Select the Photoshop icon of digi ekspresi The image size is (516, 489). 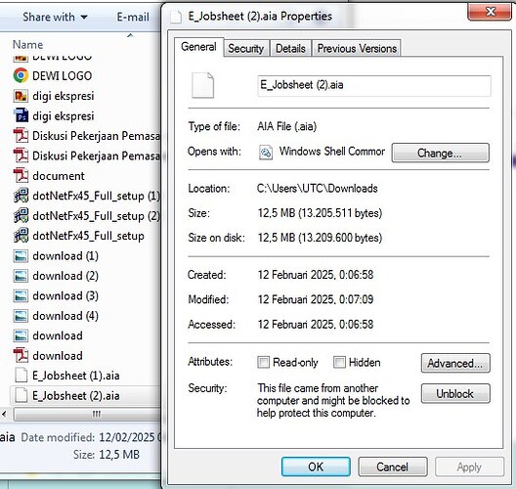tap(21, 116)
